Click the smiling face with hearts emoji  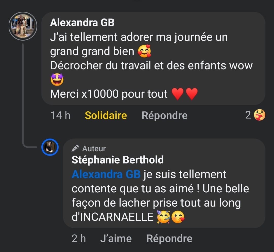tap(144, 51)
